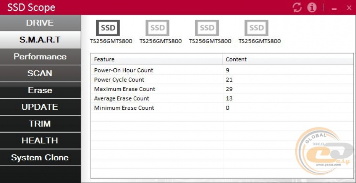The height and width of the screenshot is (183, 356).
Task: Select the Maximum Erase Count row
Action: [222, 89]
